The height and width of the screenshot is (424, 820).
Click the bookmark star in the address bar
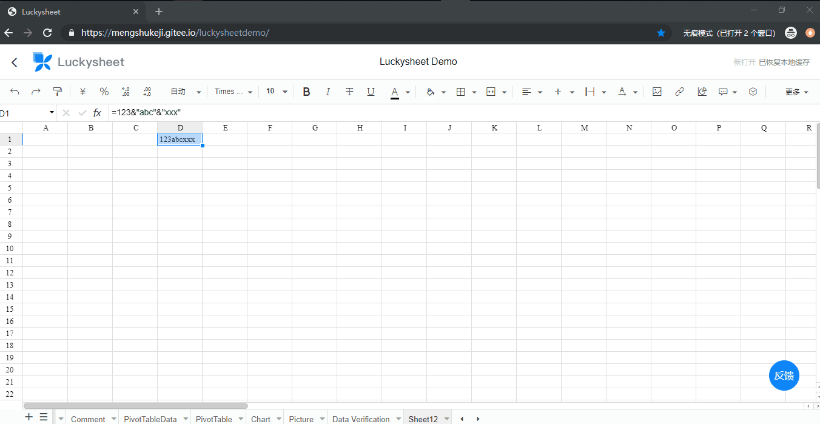click(661, 33)
